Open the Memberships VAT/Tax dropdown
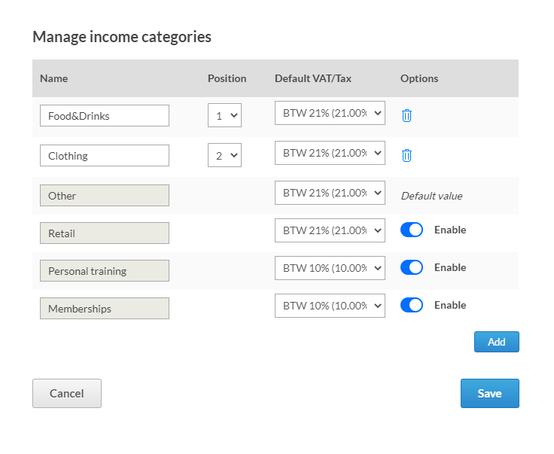This screenshot has height=454, width=554. coord(330,306)
